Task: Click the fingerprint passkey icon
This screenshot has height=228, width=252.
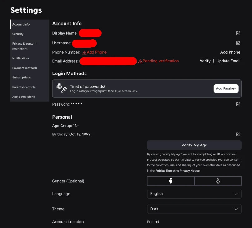Action: [61, 88]
